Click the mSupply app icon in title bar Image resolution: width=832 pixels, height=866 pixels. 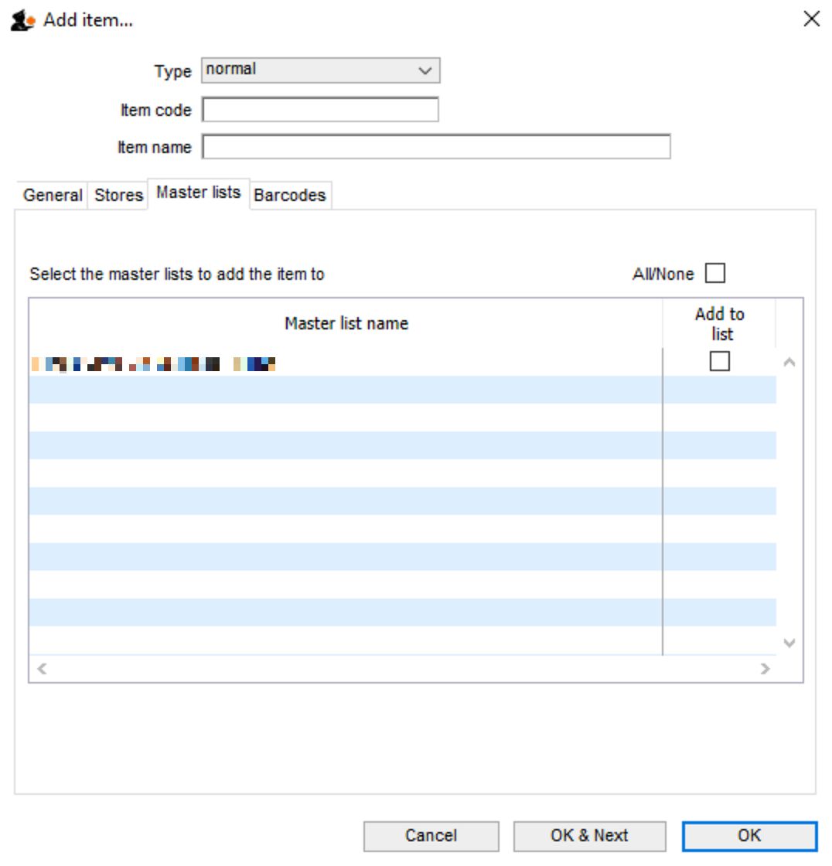pyautogui.click(x=22, y=21)
